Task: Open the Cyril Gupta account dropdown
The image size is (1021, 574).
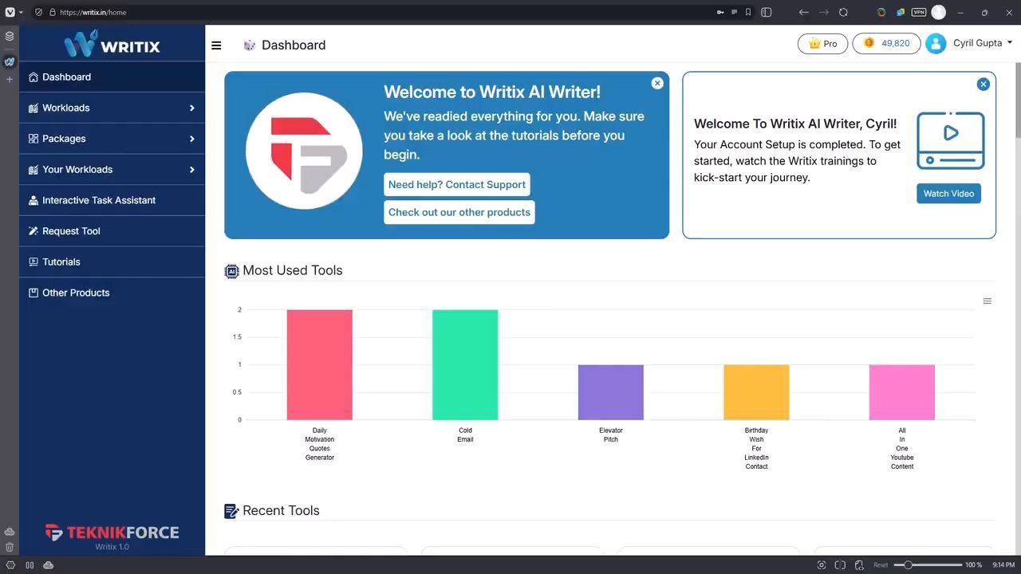Action: [x=983, y=43]
